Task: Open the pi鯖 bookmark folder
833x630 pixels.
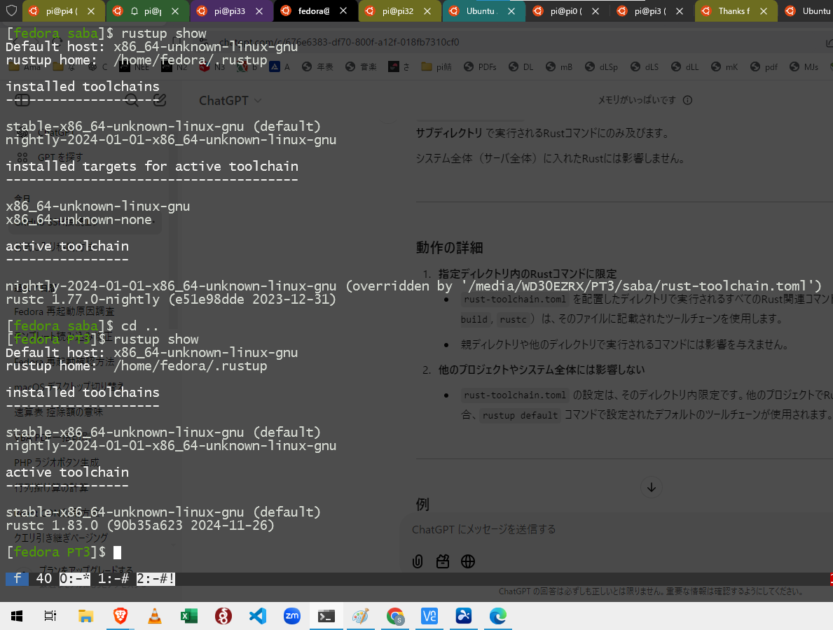Action: pos(436,67)
